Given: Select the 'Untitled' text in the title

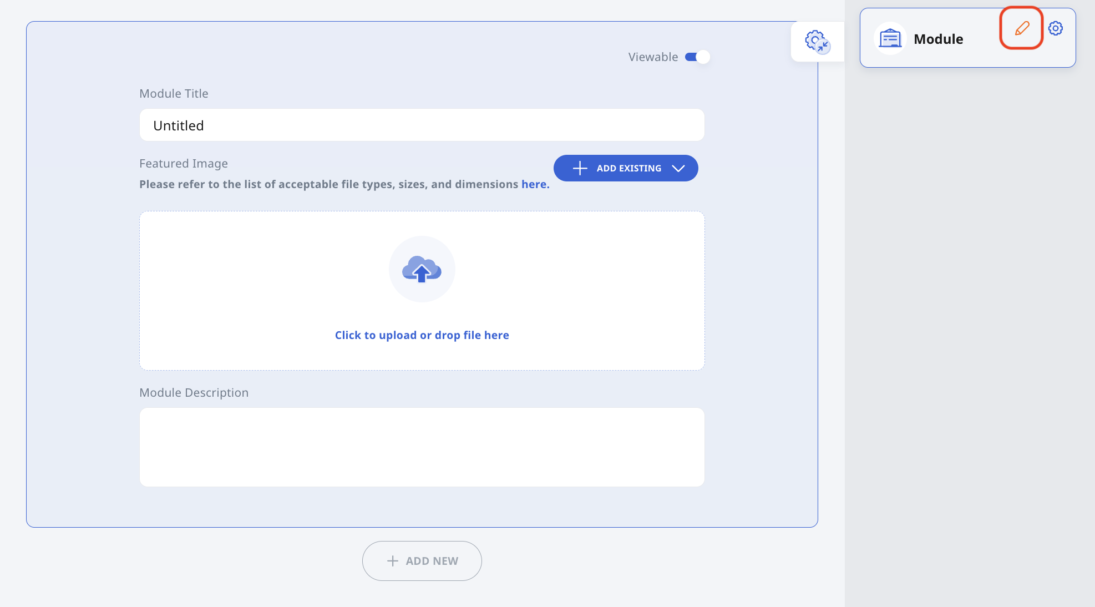Looking at the screenshot, I should tap(178, 125).
